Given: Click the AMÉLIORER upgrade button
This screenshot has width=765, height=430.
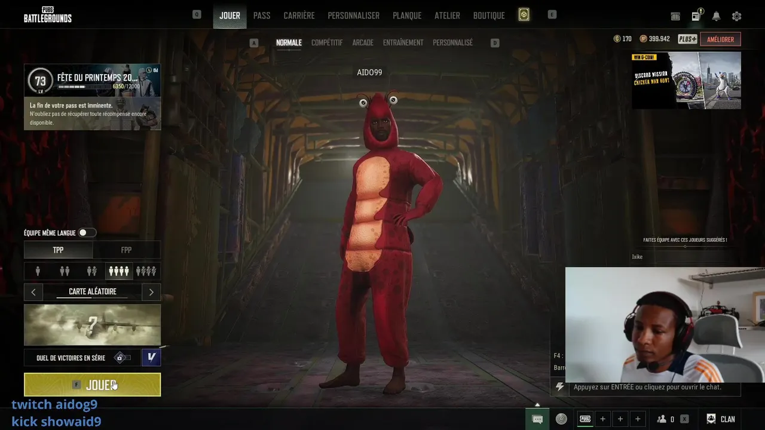Looking at the screenshot, I should click(720, 39).
